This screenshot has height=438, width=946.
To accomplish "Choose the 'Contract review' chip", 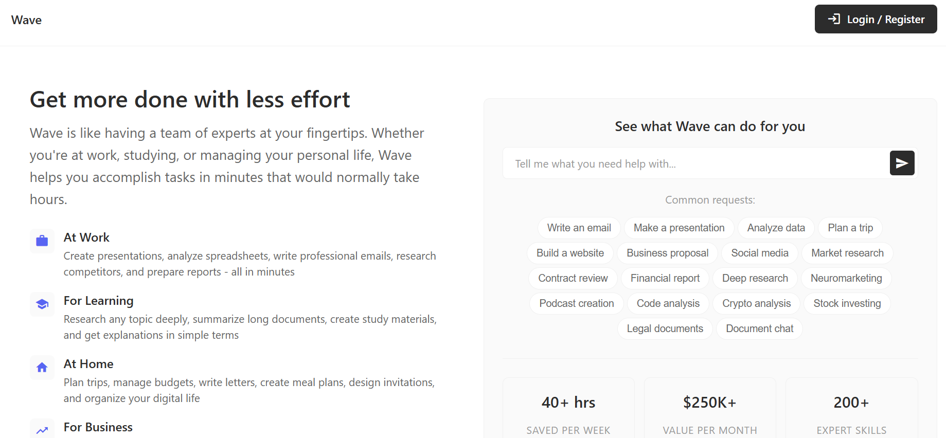I will click(x=573, y=278).
